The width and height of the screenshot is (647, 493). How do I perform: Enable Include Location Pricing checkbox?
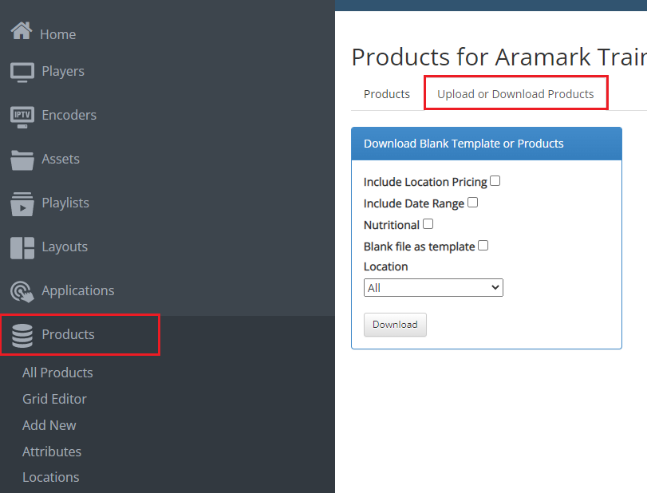click(x=495, y=181)
